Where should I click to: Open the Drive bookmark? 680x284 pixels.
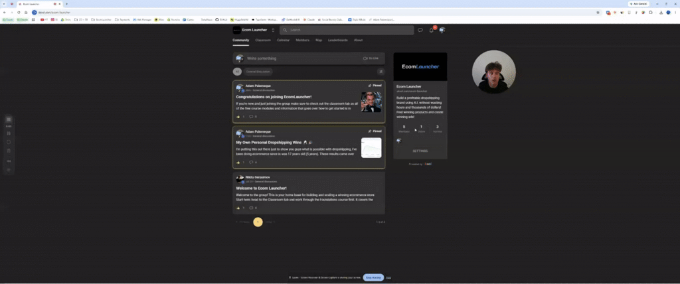[x=66, y=19]
